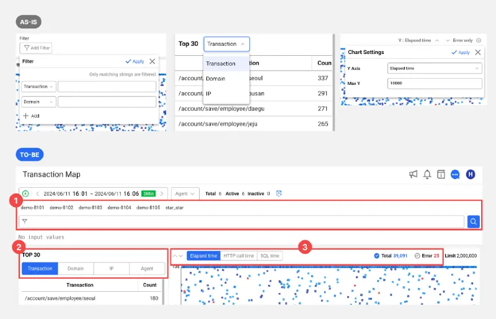The width and height of the screenshot is (496, 319).
Task: Click the count value 337
Action: click(322, 78)
